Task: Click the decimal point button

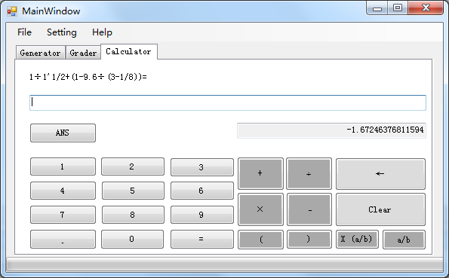Action: 63,239
